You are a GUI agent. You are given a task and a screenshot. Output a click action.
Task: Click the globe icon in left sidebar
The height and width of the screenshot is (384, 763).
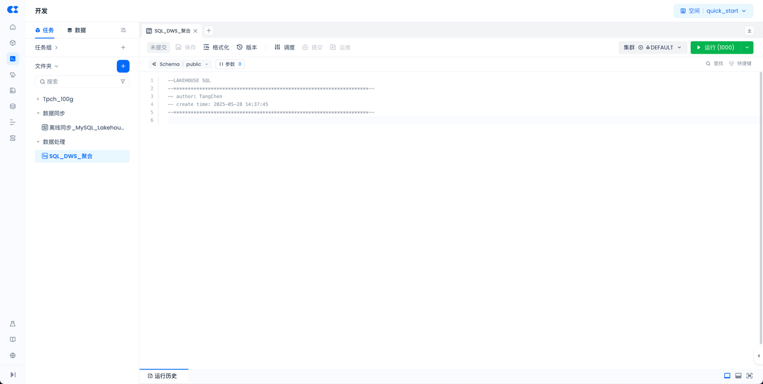[13, 355]
